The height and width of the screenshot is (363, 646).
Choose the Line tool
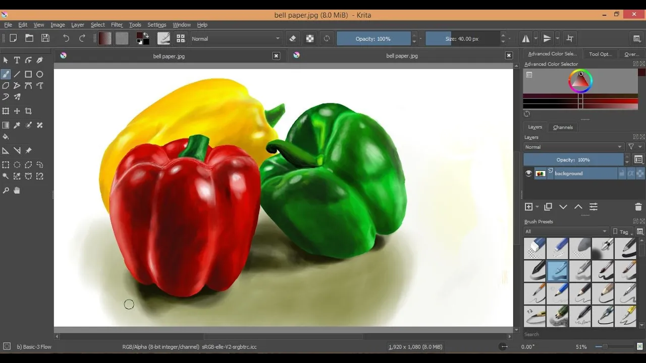[17, 74]
